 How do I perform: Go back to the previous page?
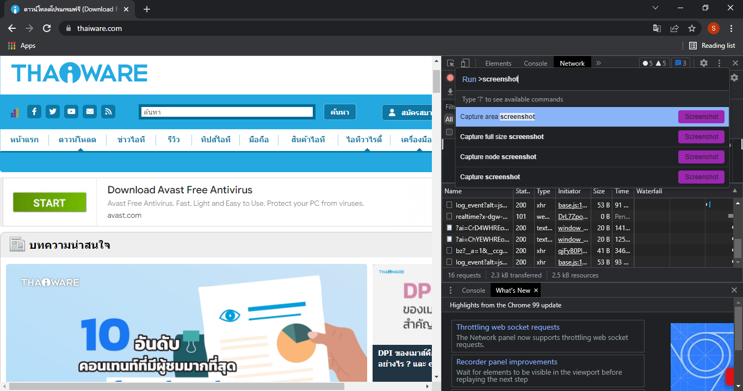tap(12, 28)
